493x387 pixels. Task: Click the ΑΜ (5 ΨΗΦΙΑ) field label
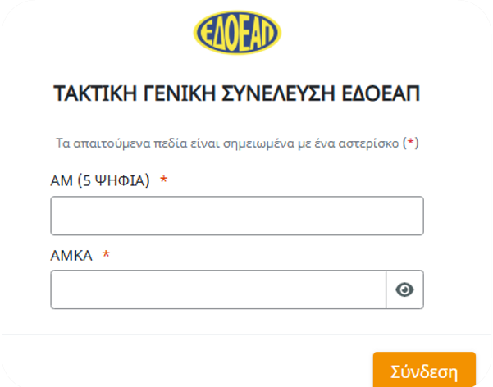(100, 181)
